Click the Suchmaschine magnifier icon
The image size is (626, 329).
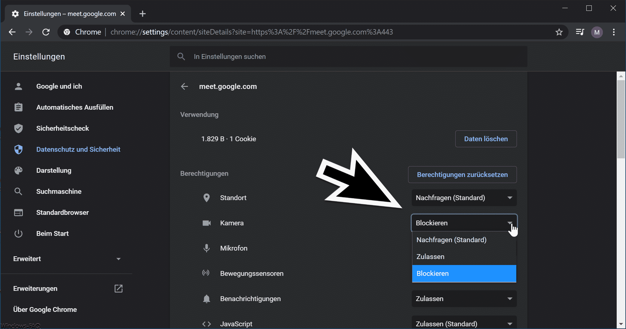[x=18, y=191]
